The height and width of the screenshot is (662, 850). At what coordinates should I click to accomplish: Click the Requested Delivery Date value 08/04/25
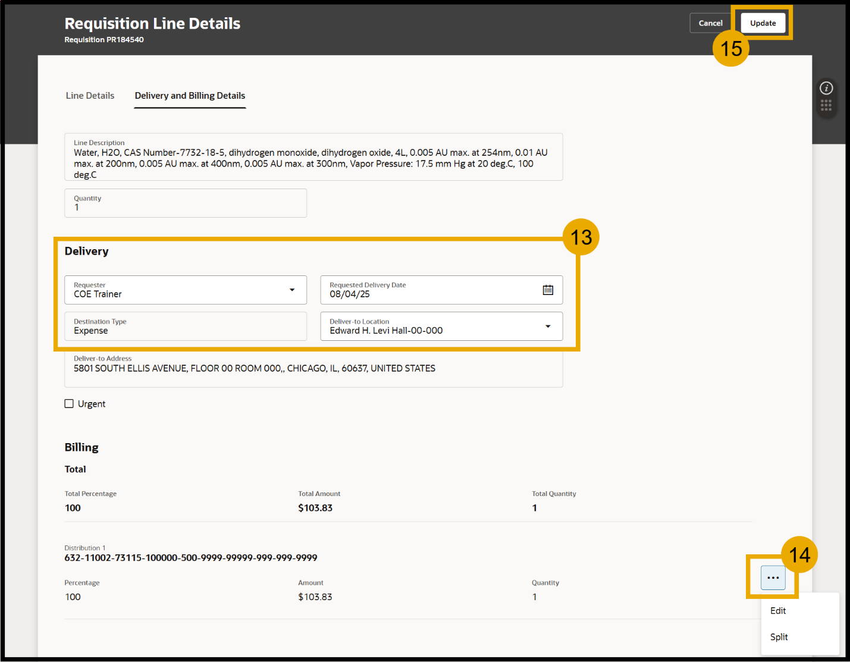pos(350,294)
